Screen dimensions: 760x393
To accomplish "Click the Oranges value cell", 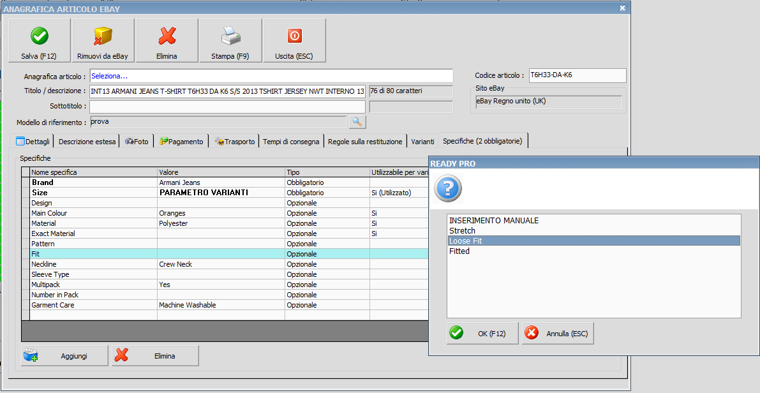I will pos(221,213).
